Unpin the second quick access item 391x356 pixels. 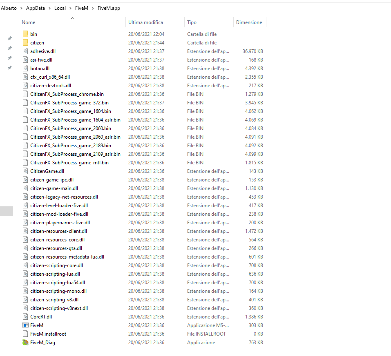tap(9, 48)
